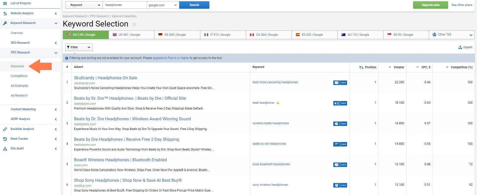Click PPC Research in the breadcrumb
The width and height of the screenshot is (477, 195).
[x=100, y=16]
